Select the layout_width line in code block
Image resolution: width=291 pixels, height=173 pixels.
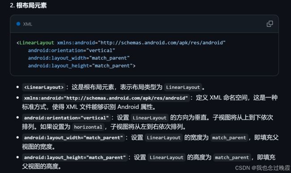coord(79,58)
